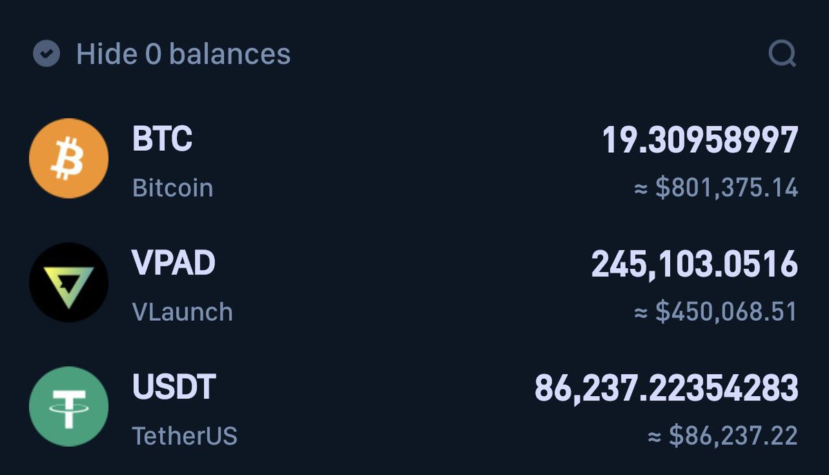This screenshot has width=829, height=475.
Task: Select the BTC ticker label
Action: pos(162,140)
